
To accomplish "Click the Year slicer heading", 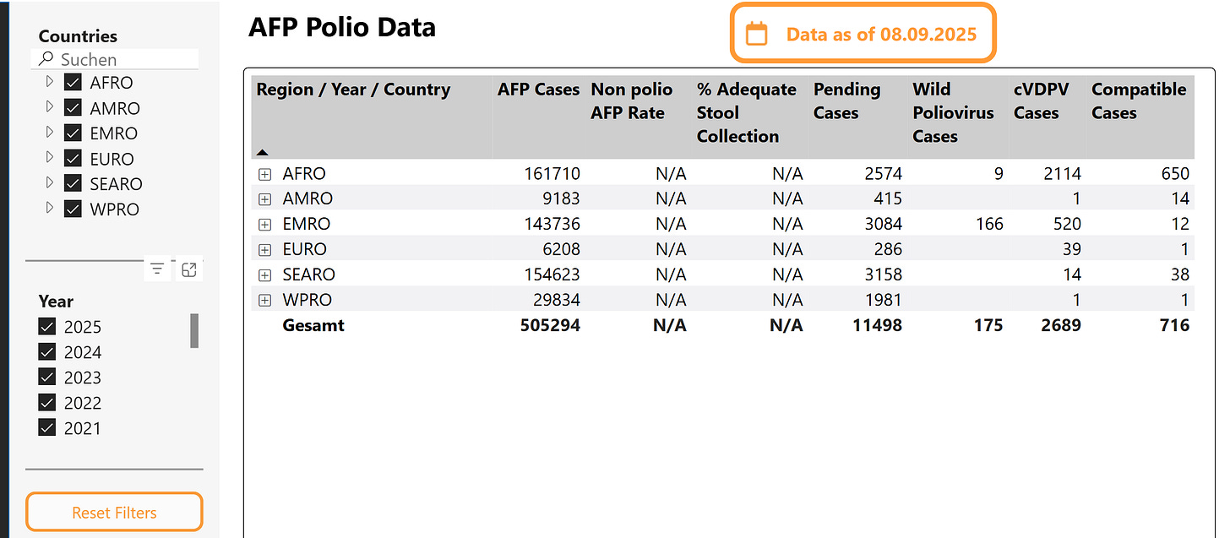I will pyautogui.click(x=56, y=302).
